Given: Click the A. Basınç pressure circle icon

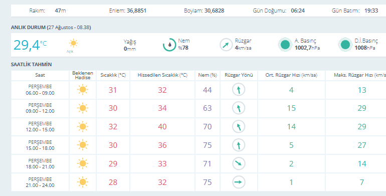Looking at the screenshot, I should 285,45.
